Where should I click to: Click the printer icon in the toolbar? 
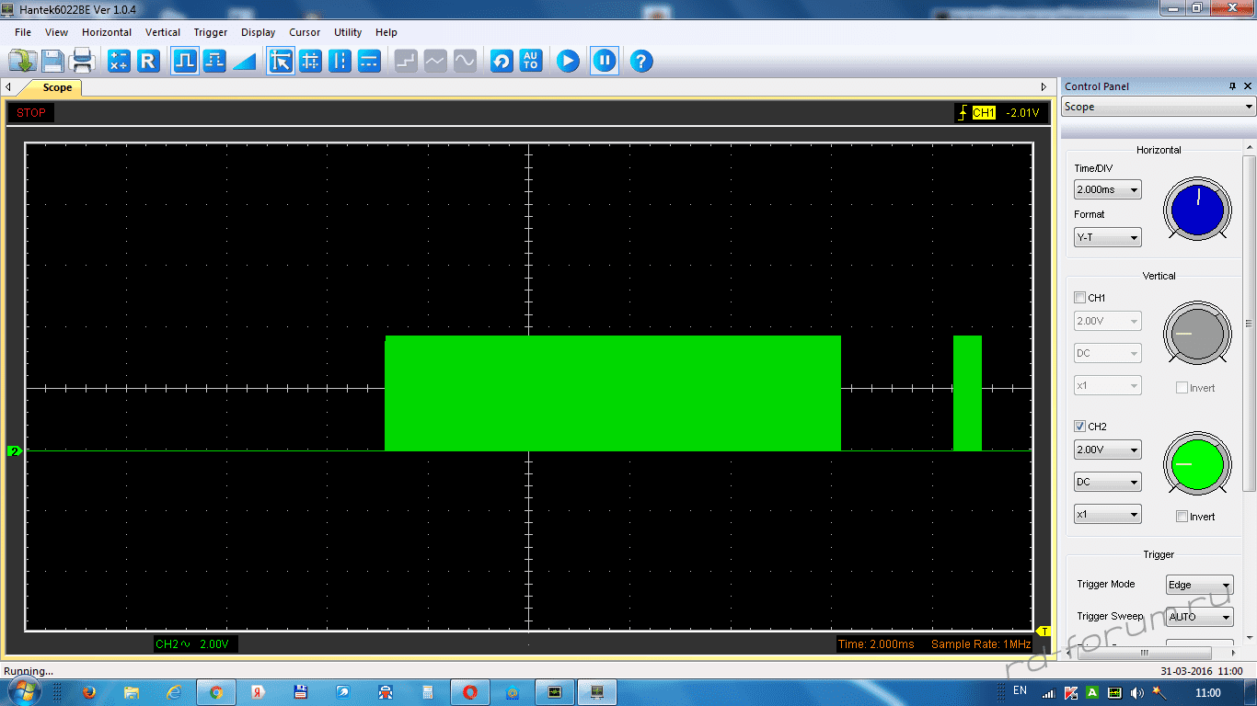(x=83, y=62)
